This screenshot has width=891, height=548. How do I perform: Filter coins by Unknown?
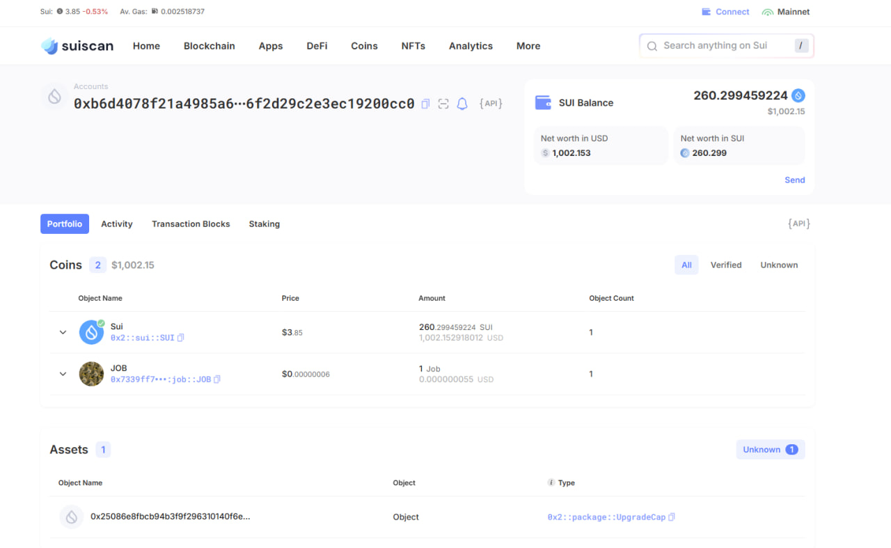[x=779, y=265]
